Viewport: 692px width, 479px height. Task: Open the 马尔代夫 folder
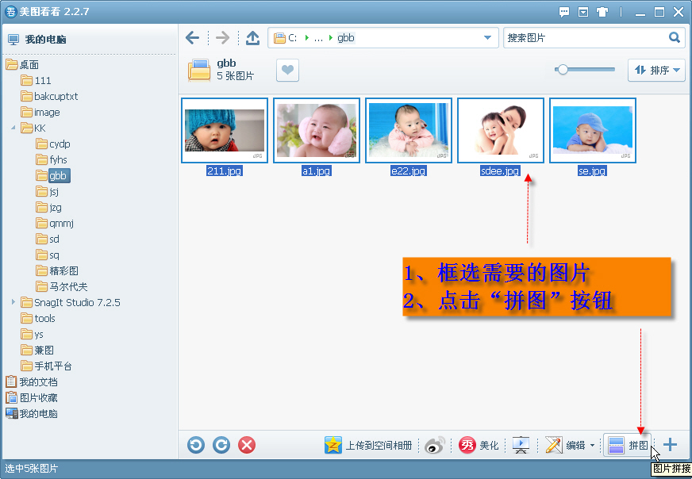click(x=62, y=287)
